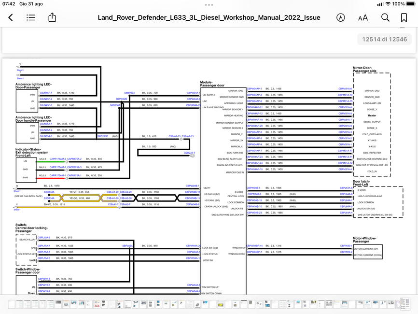Go back using the chevron arrow
Viewport: 418px width, 314px height.
(x=11, y=17)
